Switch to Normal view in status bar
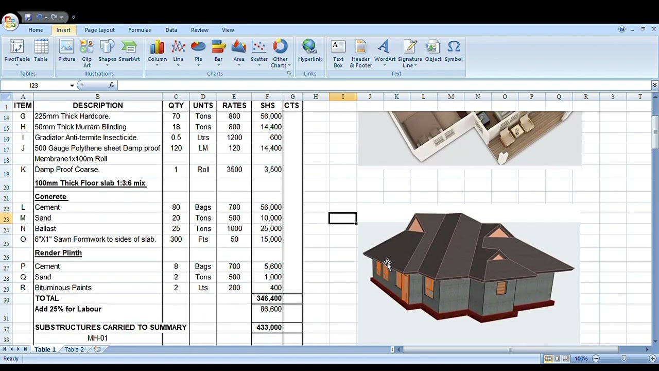Screen dimensions: 659x371 [548, 359]
